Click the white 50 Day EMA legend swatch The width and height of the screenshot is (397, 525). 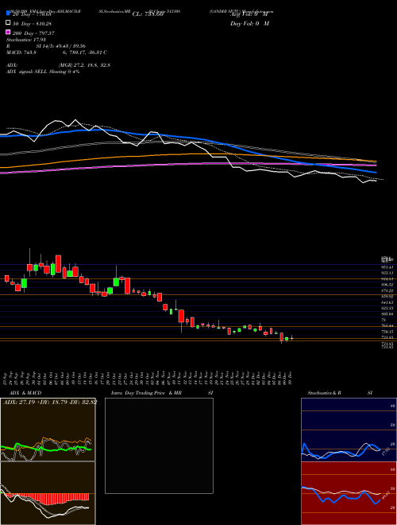coord(8,23)
